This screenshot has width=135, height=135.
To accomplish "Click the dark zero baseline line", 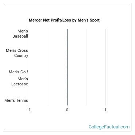I will point(67,67).
